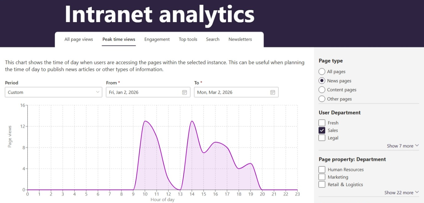Image resolution: width=424 pixels, height=203 pixels.
Task: Click the chart peak at hour 14
Action: pos(192,121)
